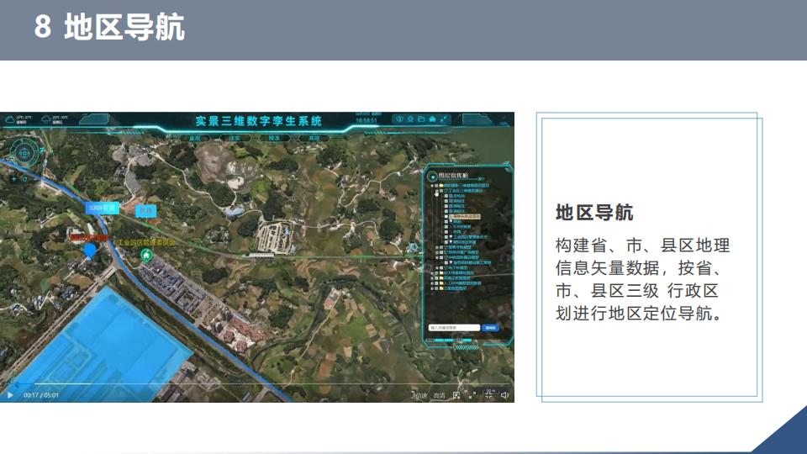Select the third mode tab under the system title

[274, 138]
